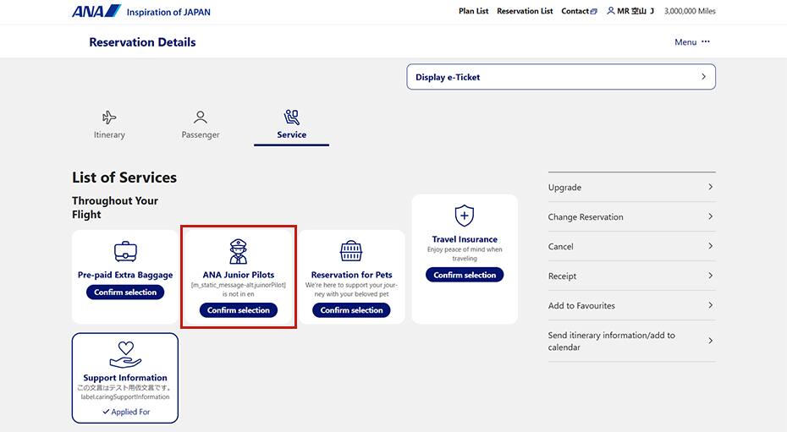Image resolution: width=787 pixels, height=432 pixels.
Task: Click the Reservation Details heading
Action: pos(142,42)
